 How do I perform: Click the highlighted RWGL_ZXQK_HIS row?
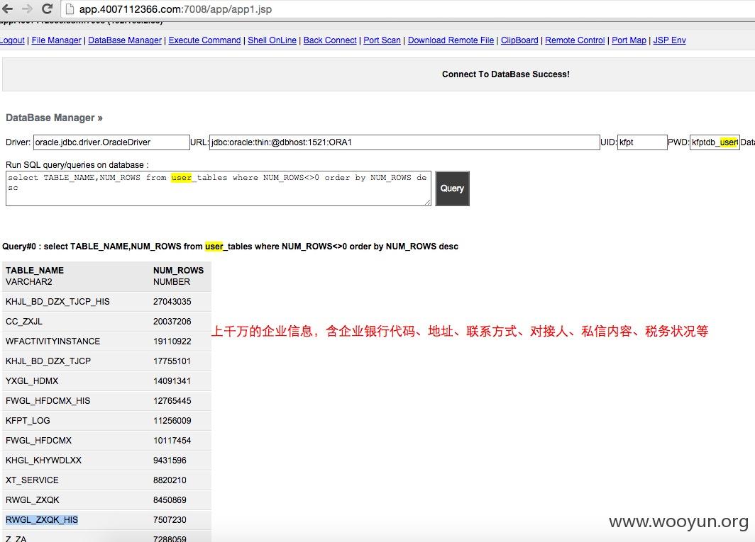pyautogui.click(x=42, y=520)
